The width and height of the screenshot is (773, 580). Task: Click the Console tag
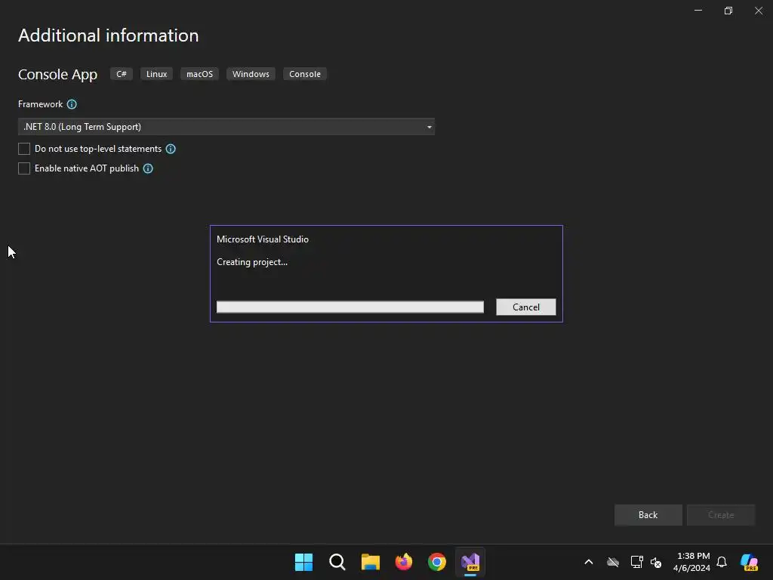(x=305, y=74)
